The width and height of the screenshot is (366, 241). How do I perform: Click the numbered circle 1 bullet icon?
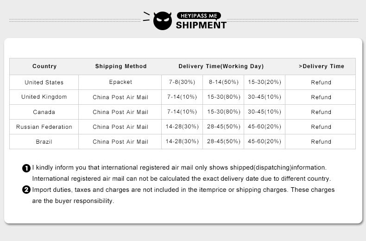click(26, 168)
